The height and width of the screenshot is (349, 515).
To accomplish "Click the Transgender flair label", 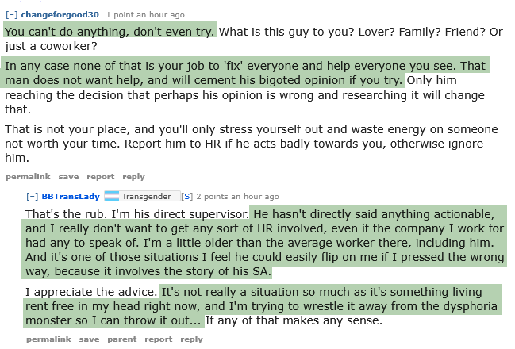I will tap(146, 196).
